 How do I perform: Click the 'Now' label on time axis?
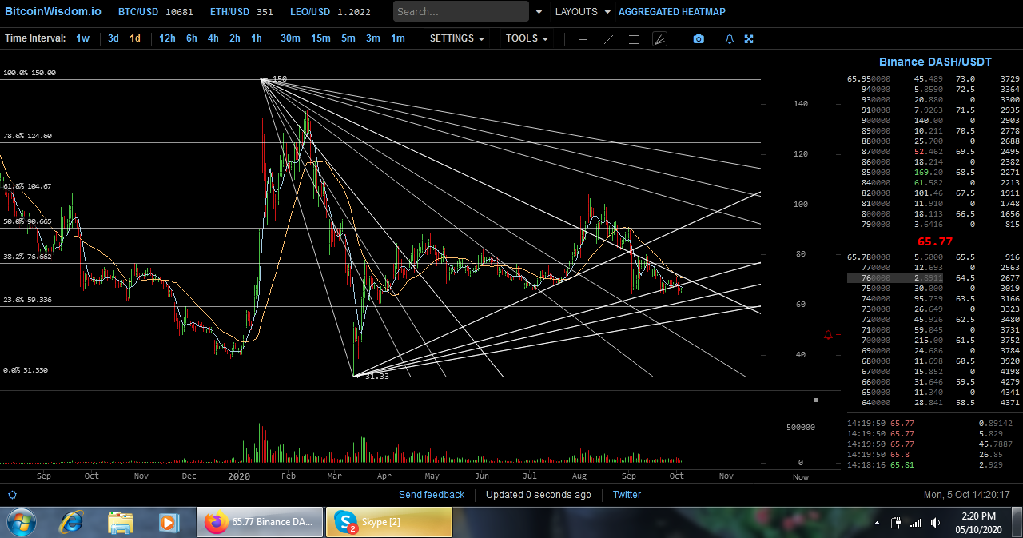click(x=801, y=477)
